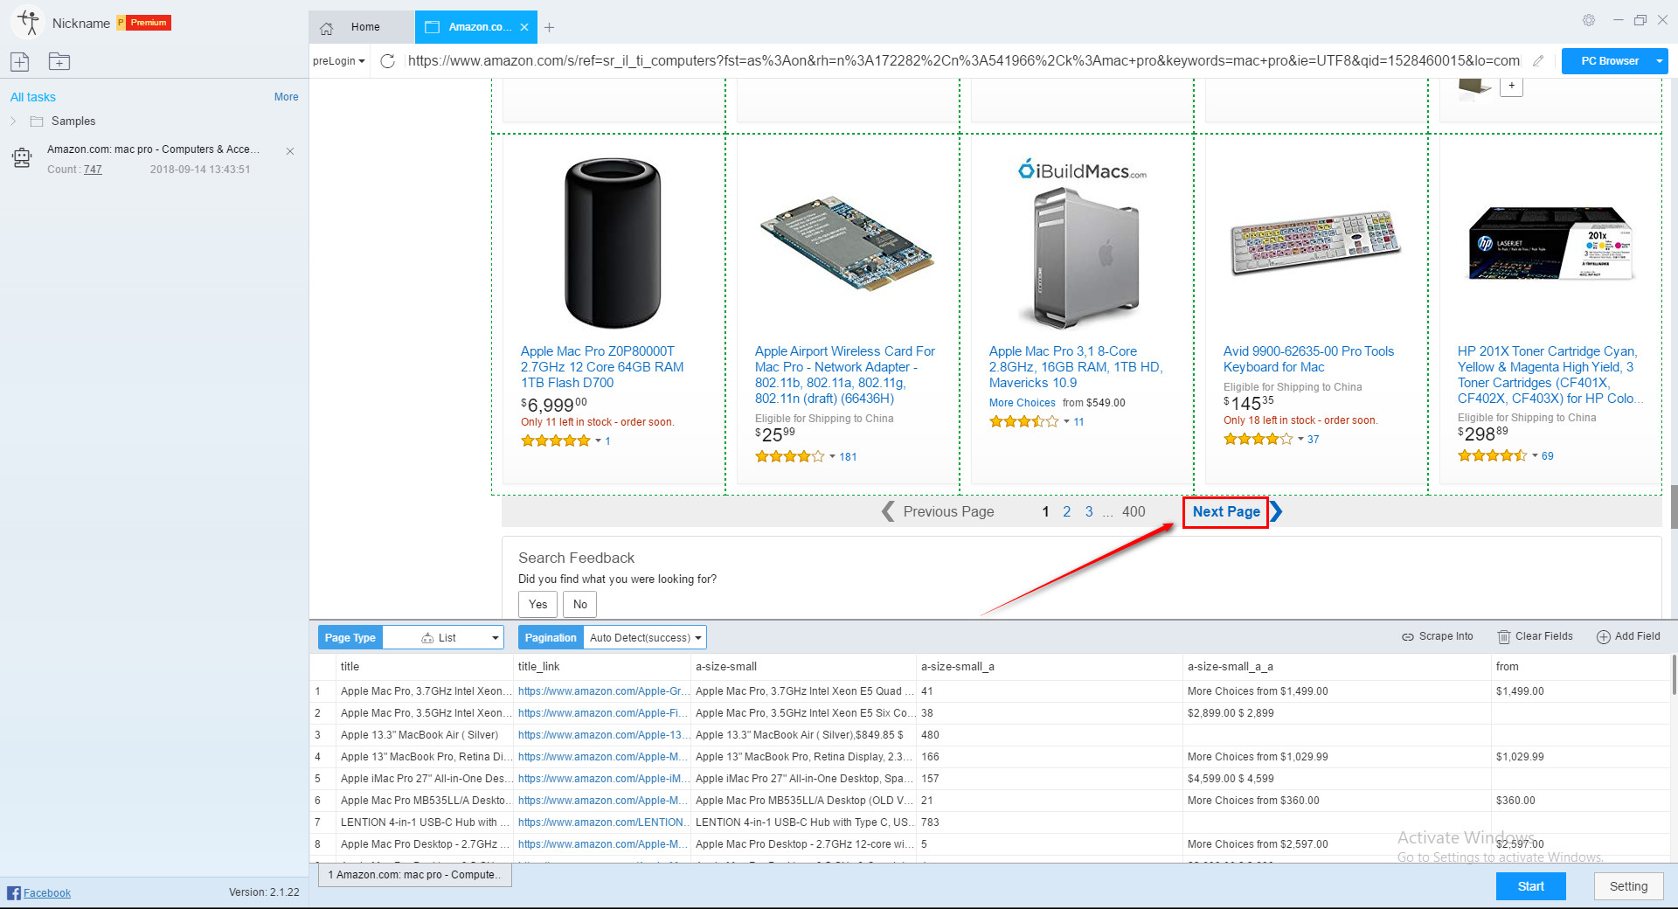1678x909 pixels.
Task: Open the preLogin dropdown
Action: pyautogui.click(x=339, y=61)
